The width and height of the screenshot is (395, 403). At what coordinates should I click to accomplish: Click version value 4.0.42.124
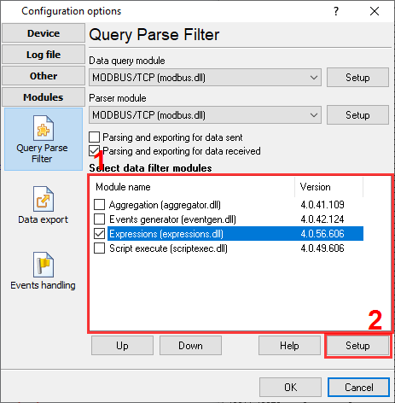pyautogui.click(x=322, y=219)
